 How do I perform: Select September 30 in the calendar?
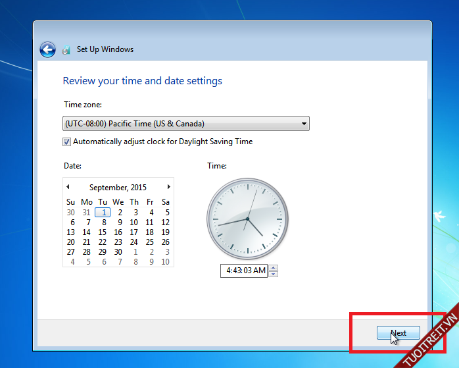point(118,251)
